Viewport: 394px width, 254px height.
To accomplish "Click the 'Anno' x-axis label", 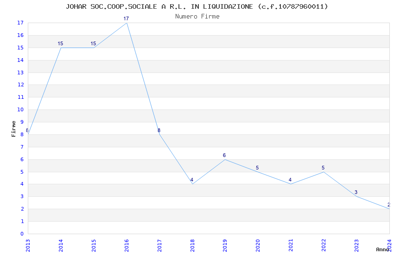I will [x=382, y=249].
